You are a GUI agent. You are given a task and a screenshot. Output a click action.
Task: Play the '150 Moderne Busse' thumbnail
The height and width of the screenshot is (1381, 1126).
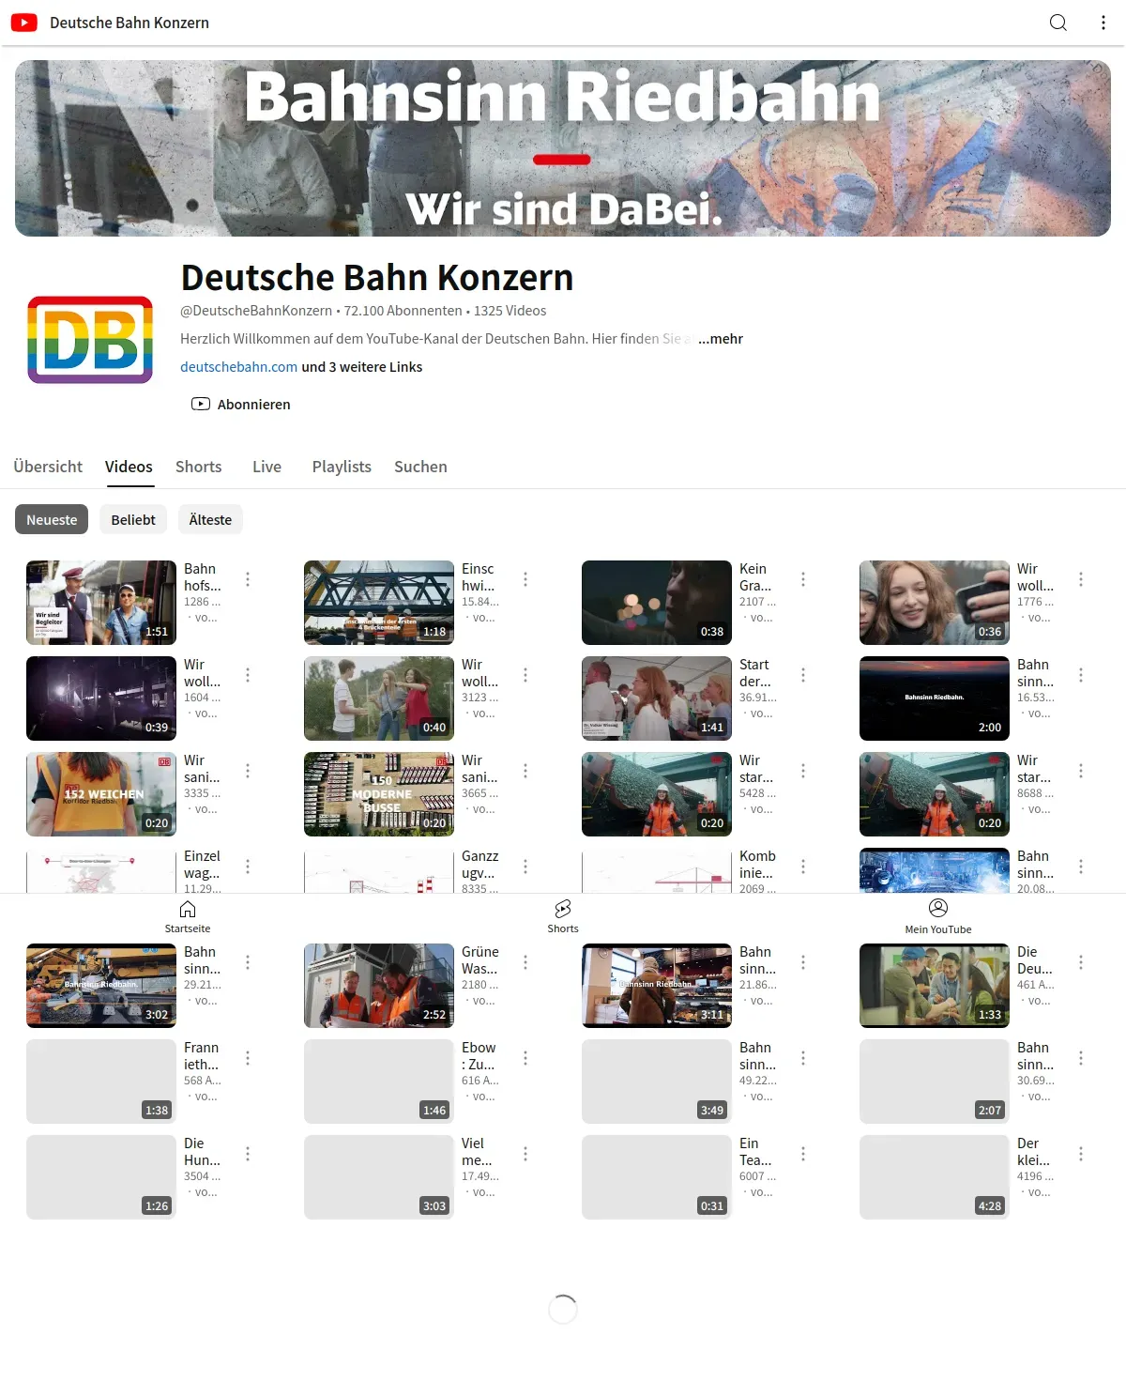pyautogui.click(x=379, y=794)
